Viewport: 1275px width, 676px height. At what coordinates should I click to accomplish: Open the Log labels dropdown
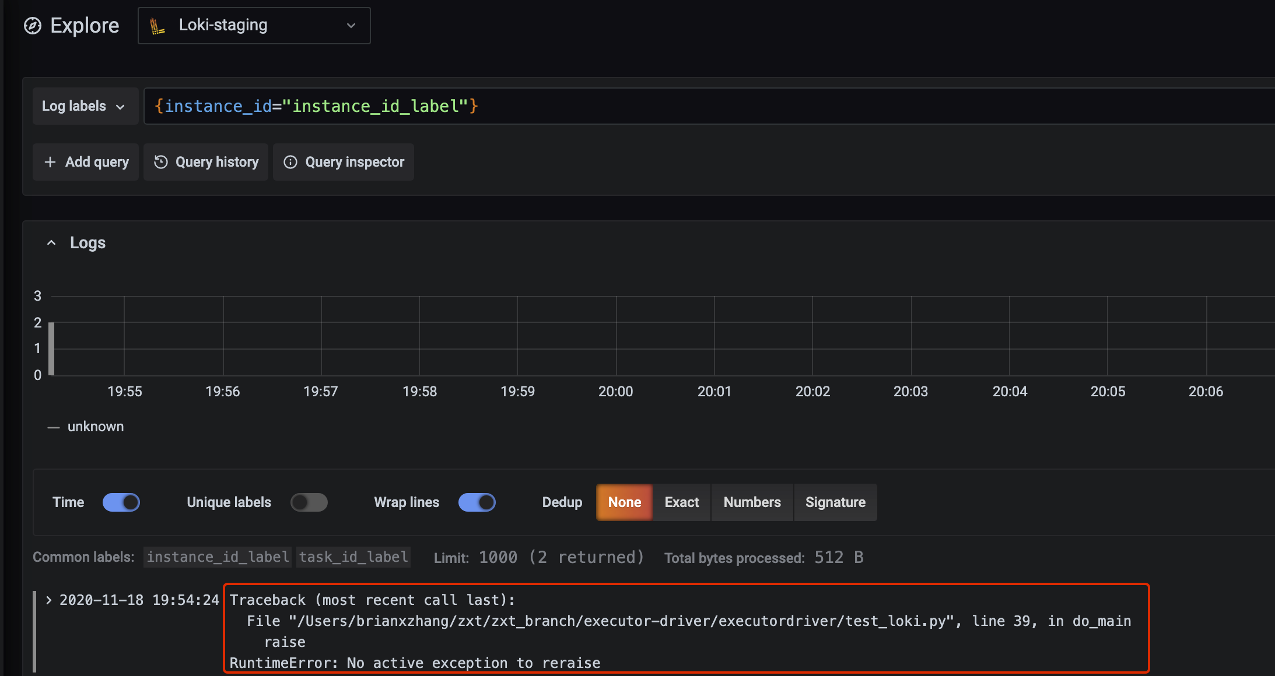point(85,105)
